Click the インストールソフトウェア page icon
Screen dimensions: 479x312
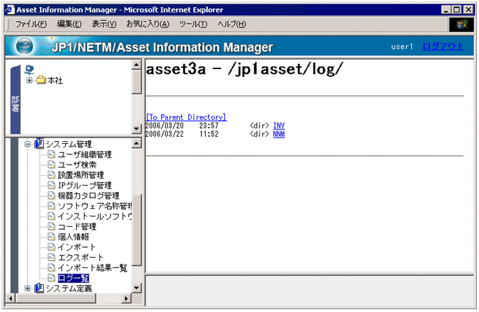[x=52, y=216]
